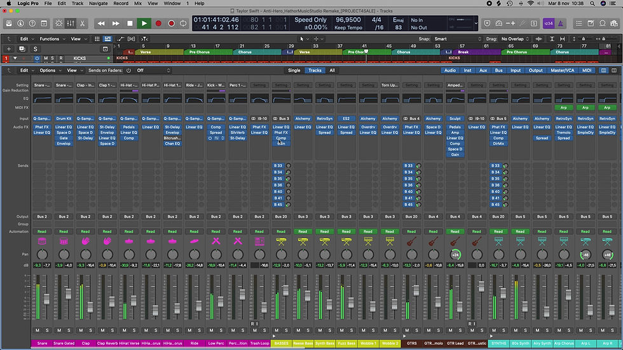Click global Solo S button in track header

coord(36,49)
